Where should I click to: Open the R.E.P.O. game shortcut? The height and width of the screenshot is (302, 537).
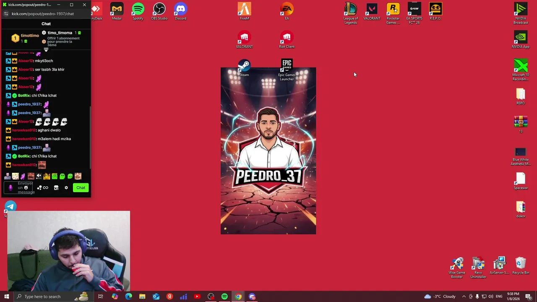pos(435,11)
